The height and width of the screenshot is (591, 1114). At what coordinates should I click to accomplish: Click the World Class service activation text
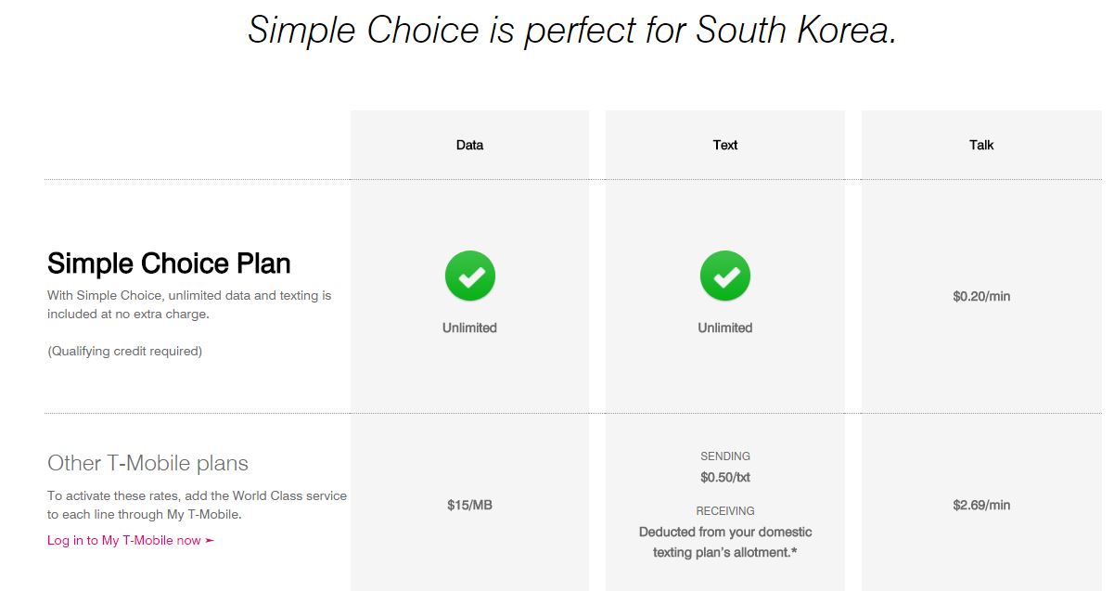197,505
